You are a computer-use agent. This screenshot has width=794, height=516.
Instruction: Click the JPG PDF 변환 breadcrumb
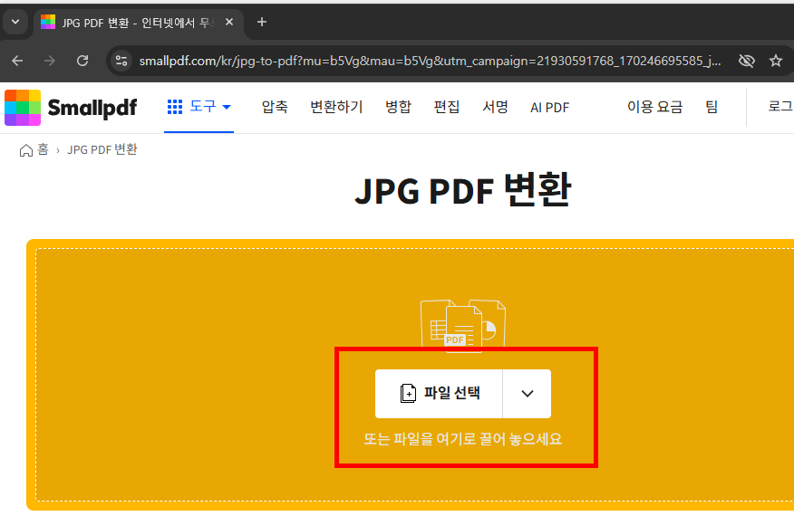[x=102, y=149]
